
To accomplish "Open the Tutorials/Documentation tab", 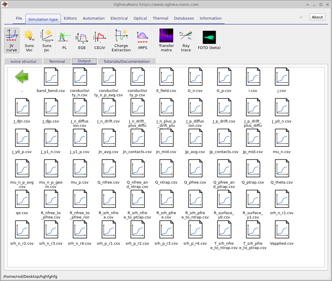I will (126, 61).
